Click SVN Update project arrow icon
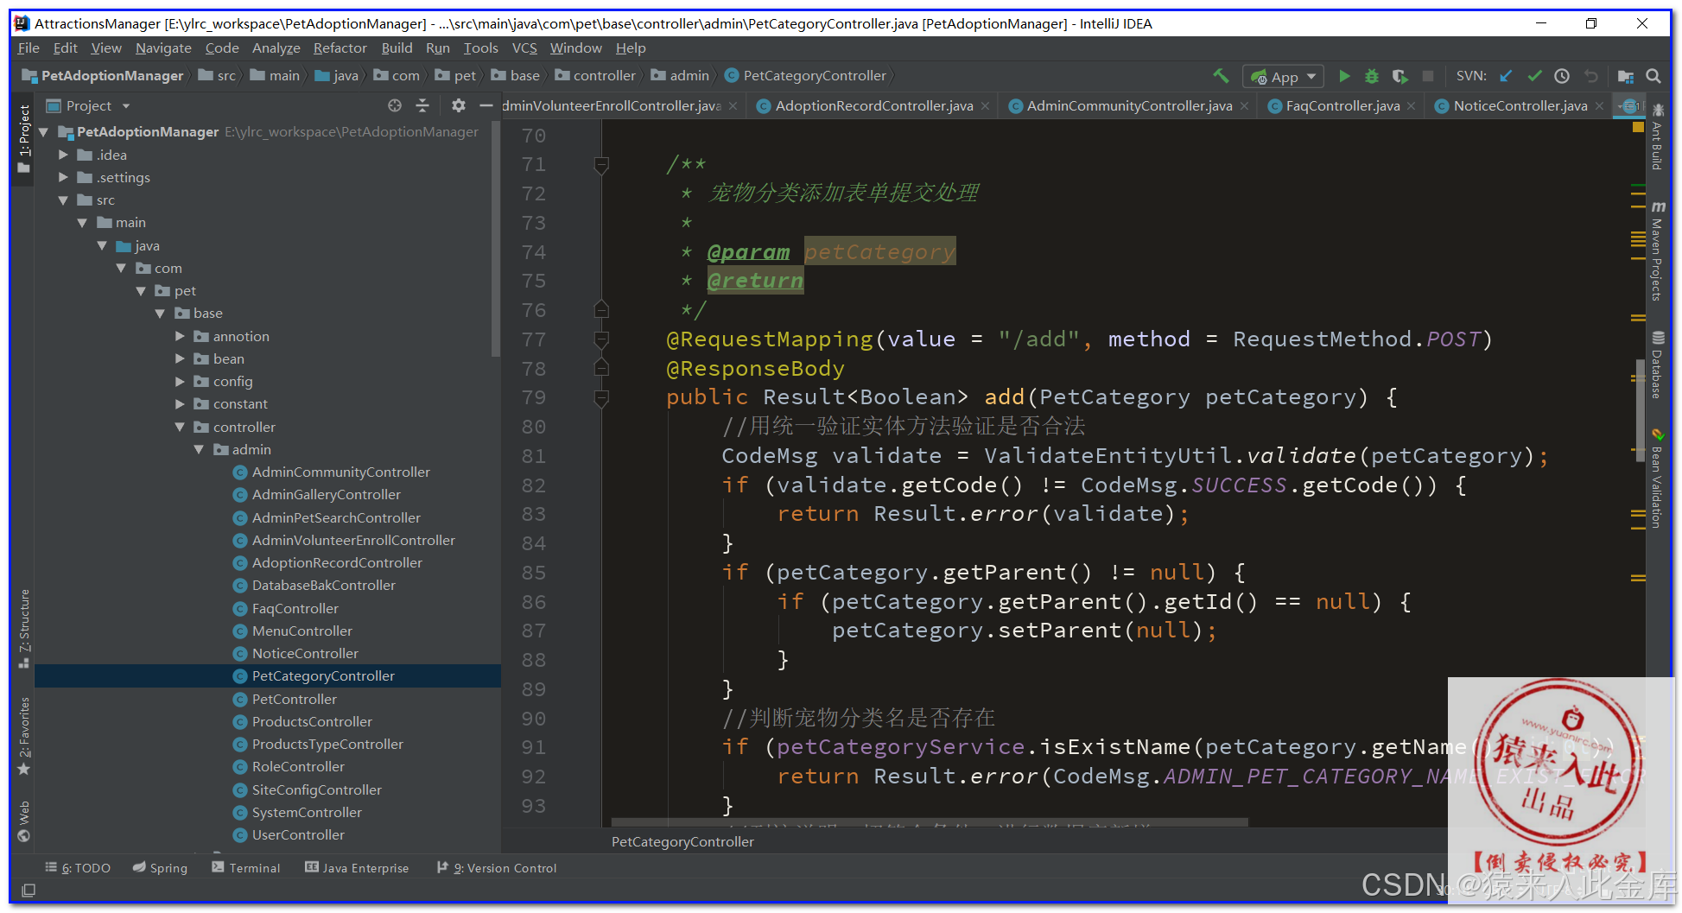The width and height of the screenshot is (1682, 913). [1506, 76]
